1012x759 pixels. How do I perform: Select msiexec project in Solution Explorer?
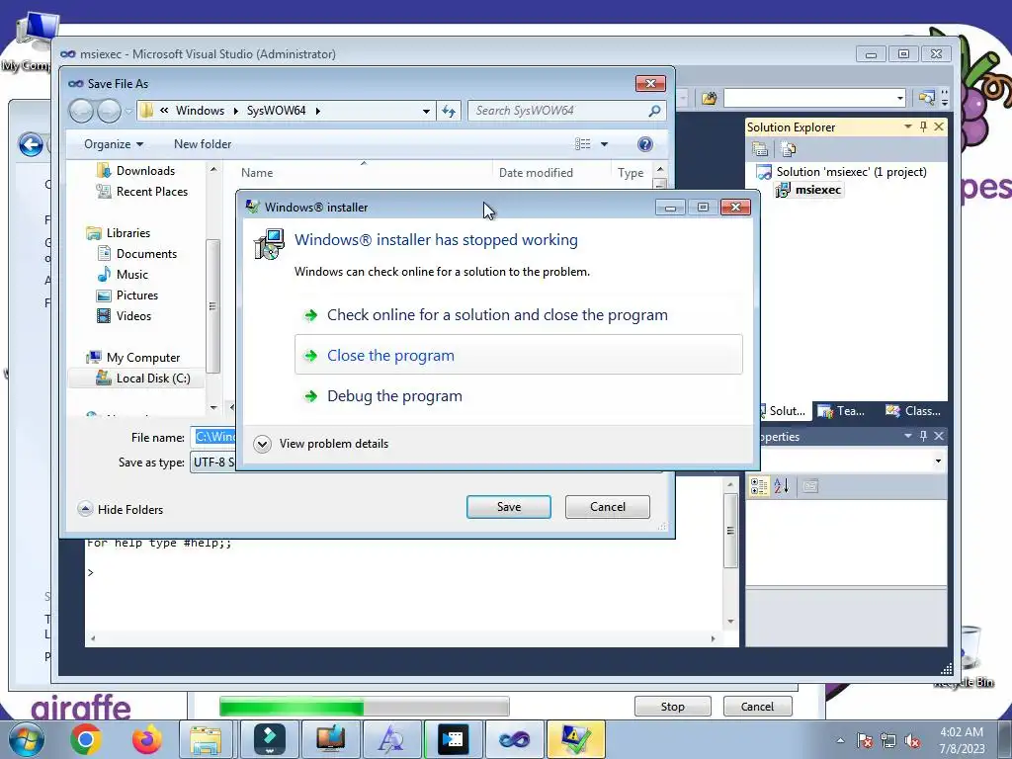pos(817,190)
